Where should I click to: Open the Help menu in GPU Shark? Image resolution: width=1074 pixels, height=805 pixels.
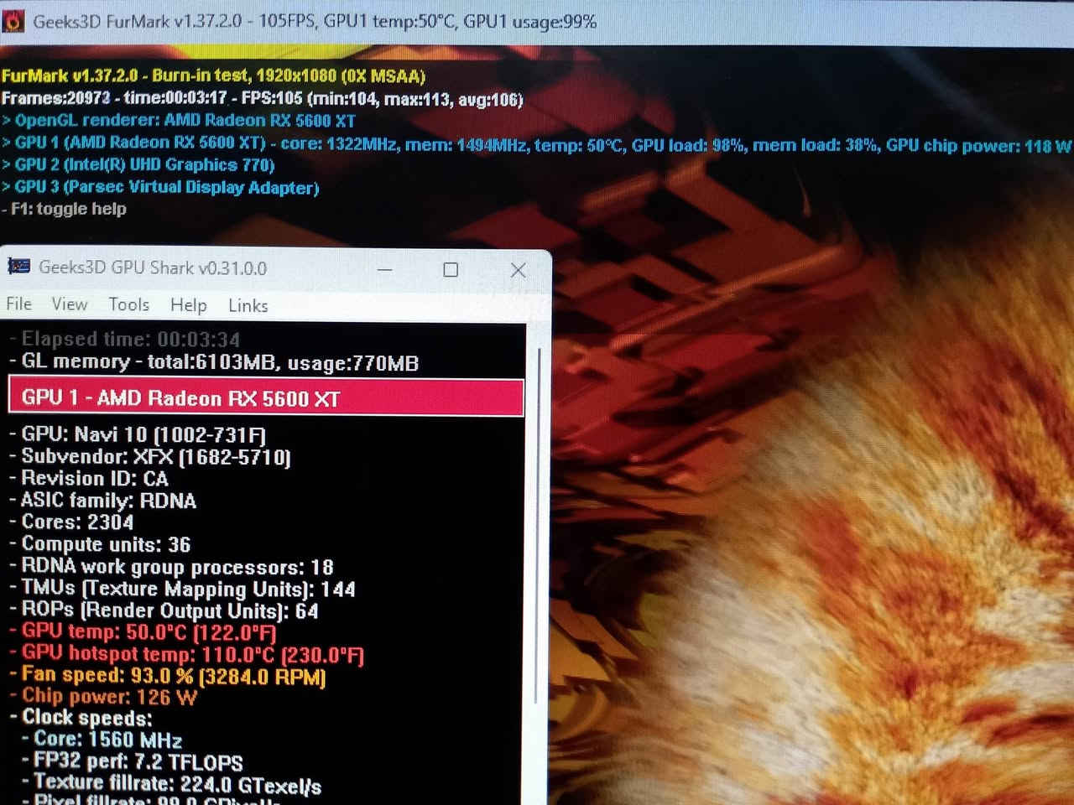click(188, 305)
